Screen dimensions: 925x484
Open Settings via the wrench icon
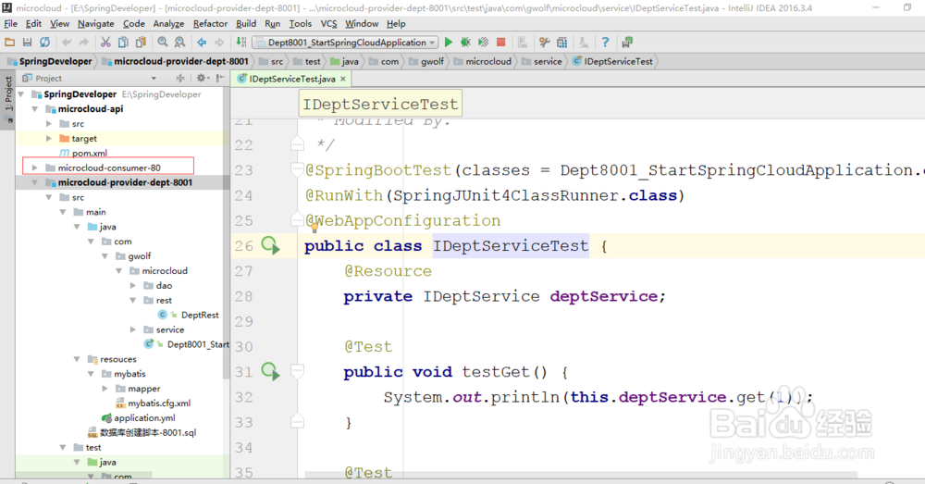(x=545, y=43)
